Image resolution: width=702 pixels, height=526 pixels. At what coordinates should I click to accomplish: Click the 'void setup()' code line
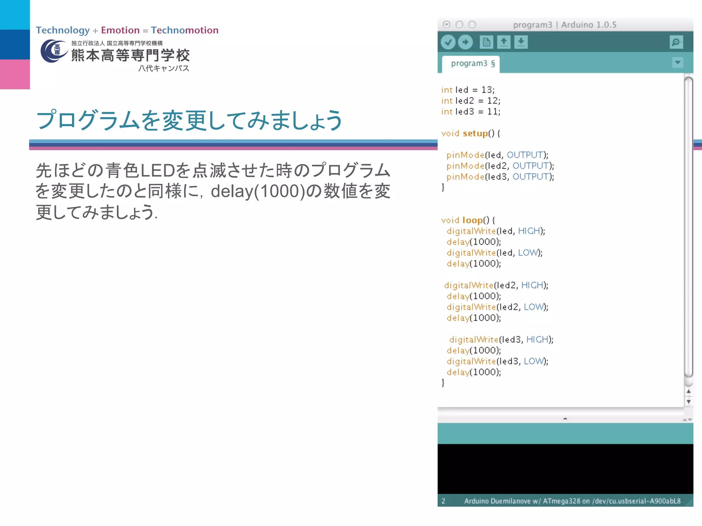click(470, 133)
